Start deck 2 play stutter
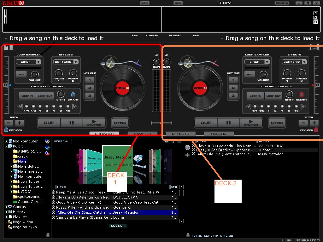 point(251,123)
